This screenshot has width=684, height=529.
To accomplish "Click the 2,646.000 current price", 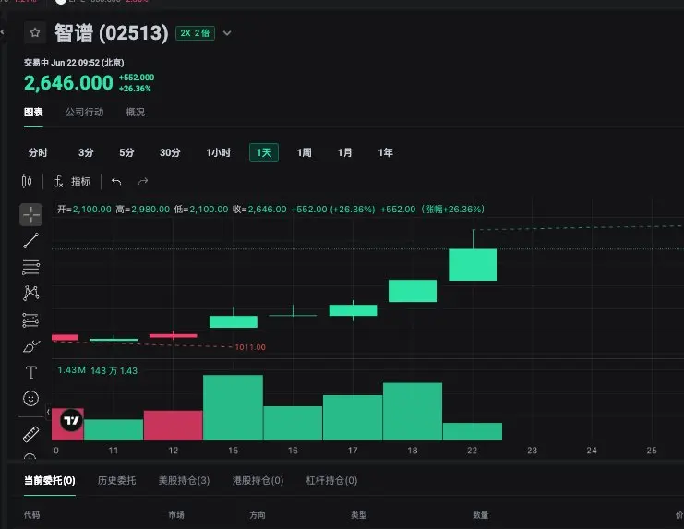I will 68,83.
